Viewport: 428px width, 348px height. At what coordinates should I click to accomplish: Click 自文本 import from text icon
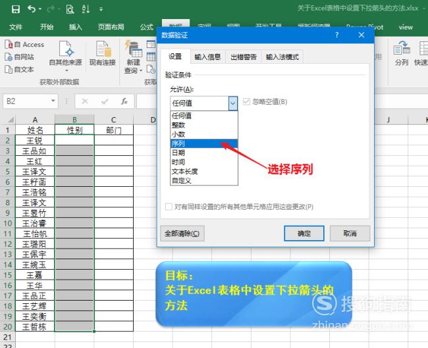[x=19, y=70]
